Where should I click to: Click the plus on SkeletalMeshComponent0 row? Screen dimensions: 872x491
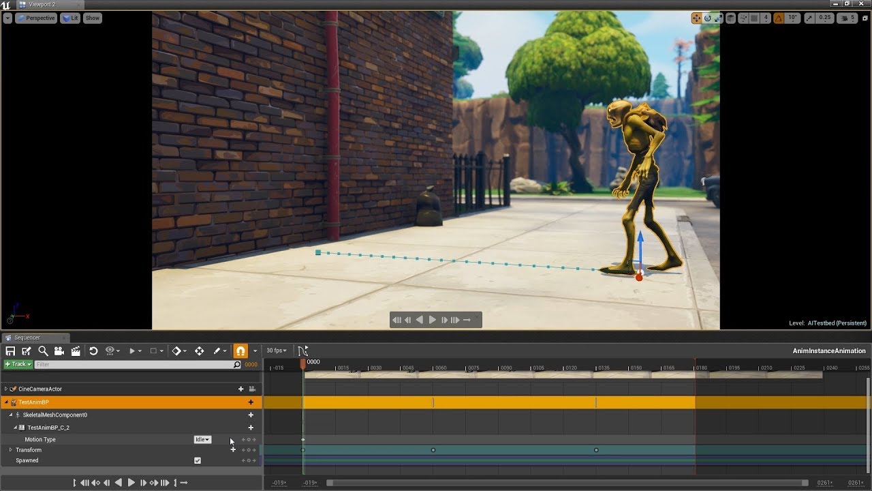[x=251, y=415]
